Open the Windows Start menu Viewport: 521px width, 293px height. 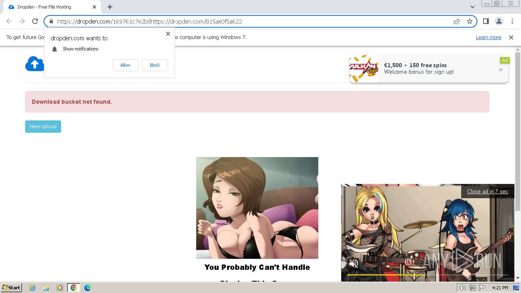11,288
